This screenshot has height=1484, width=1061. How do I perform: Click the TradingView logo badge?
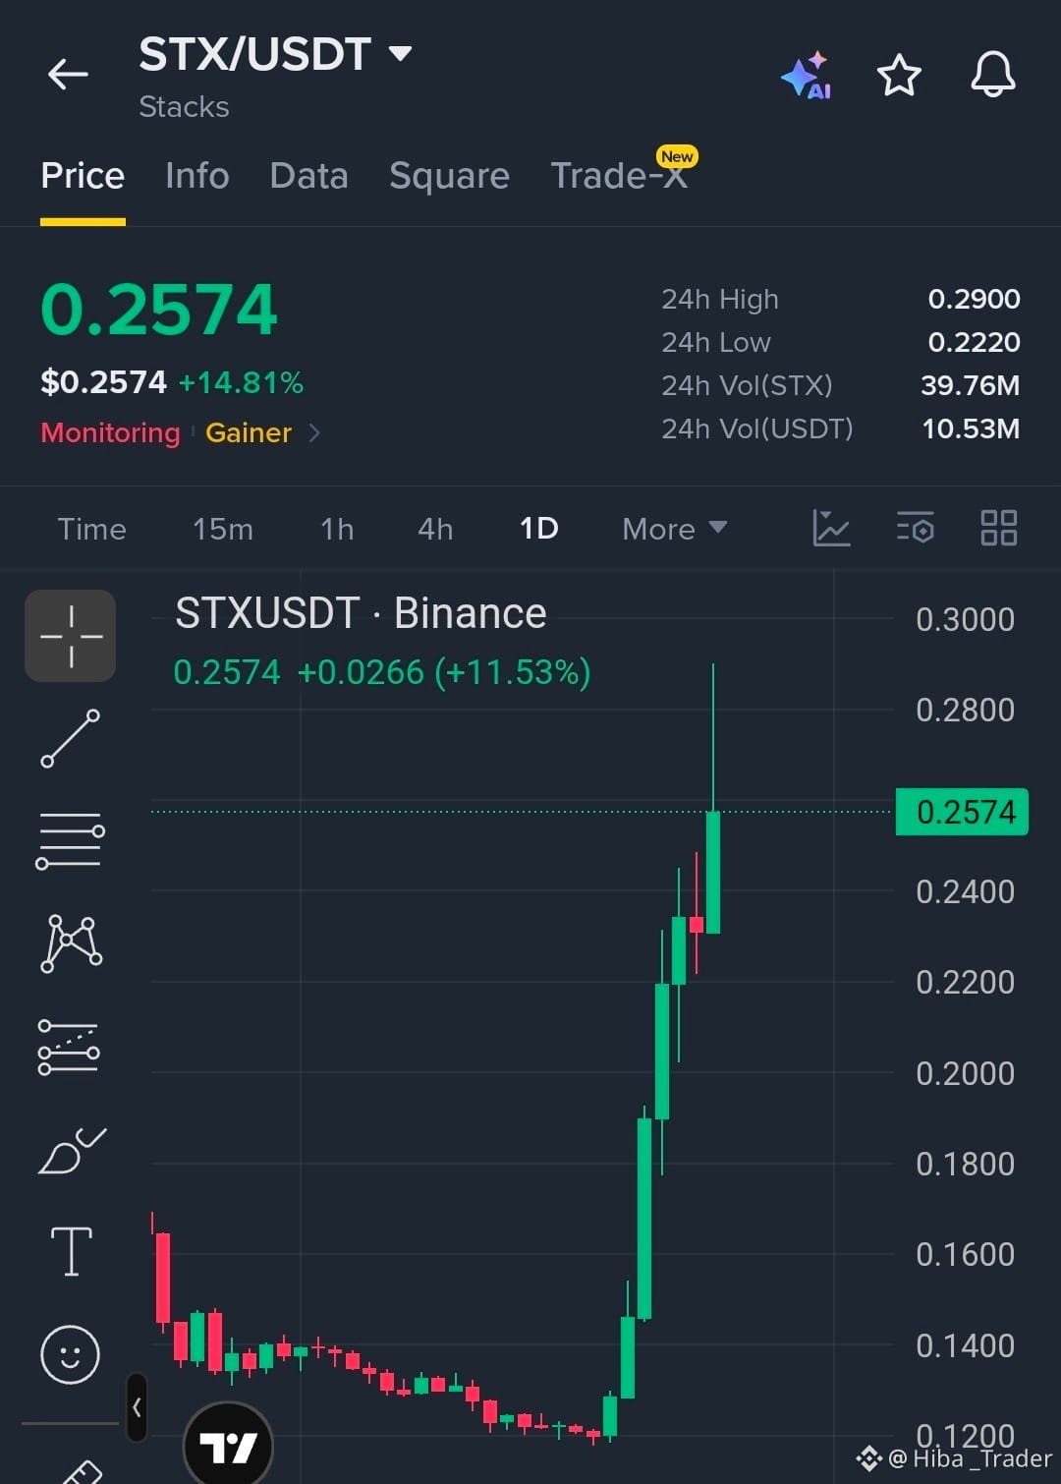228,1445
